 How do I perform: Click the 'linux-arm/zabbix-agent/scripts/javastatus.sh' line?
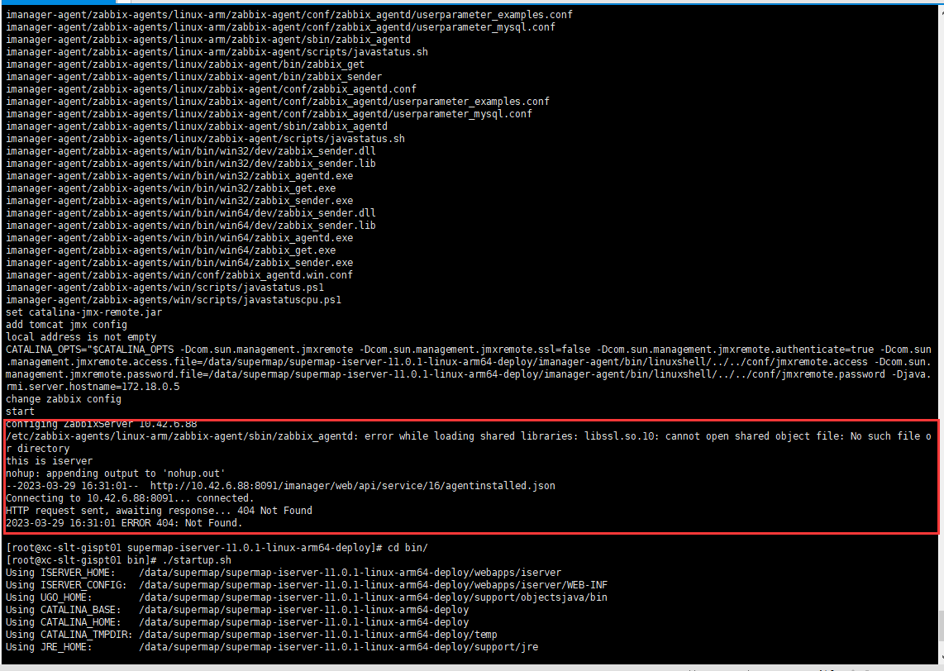[x=217, y=52]
